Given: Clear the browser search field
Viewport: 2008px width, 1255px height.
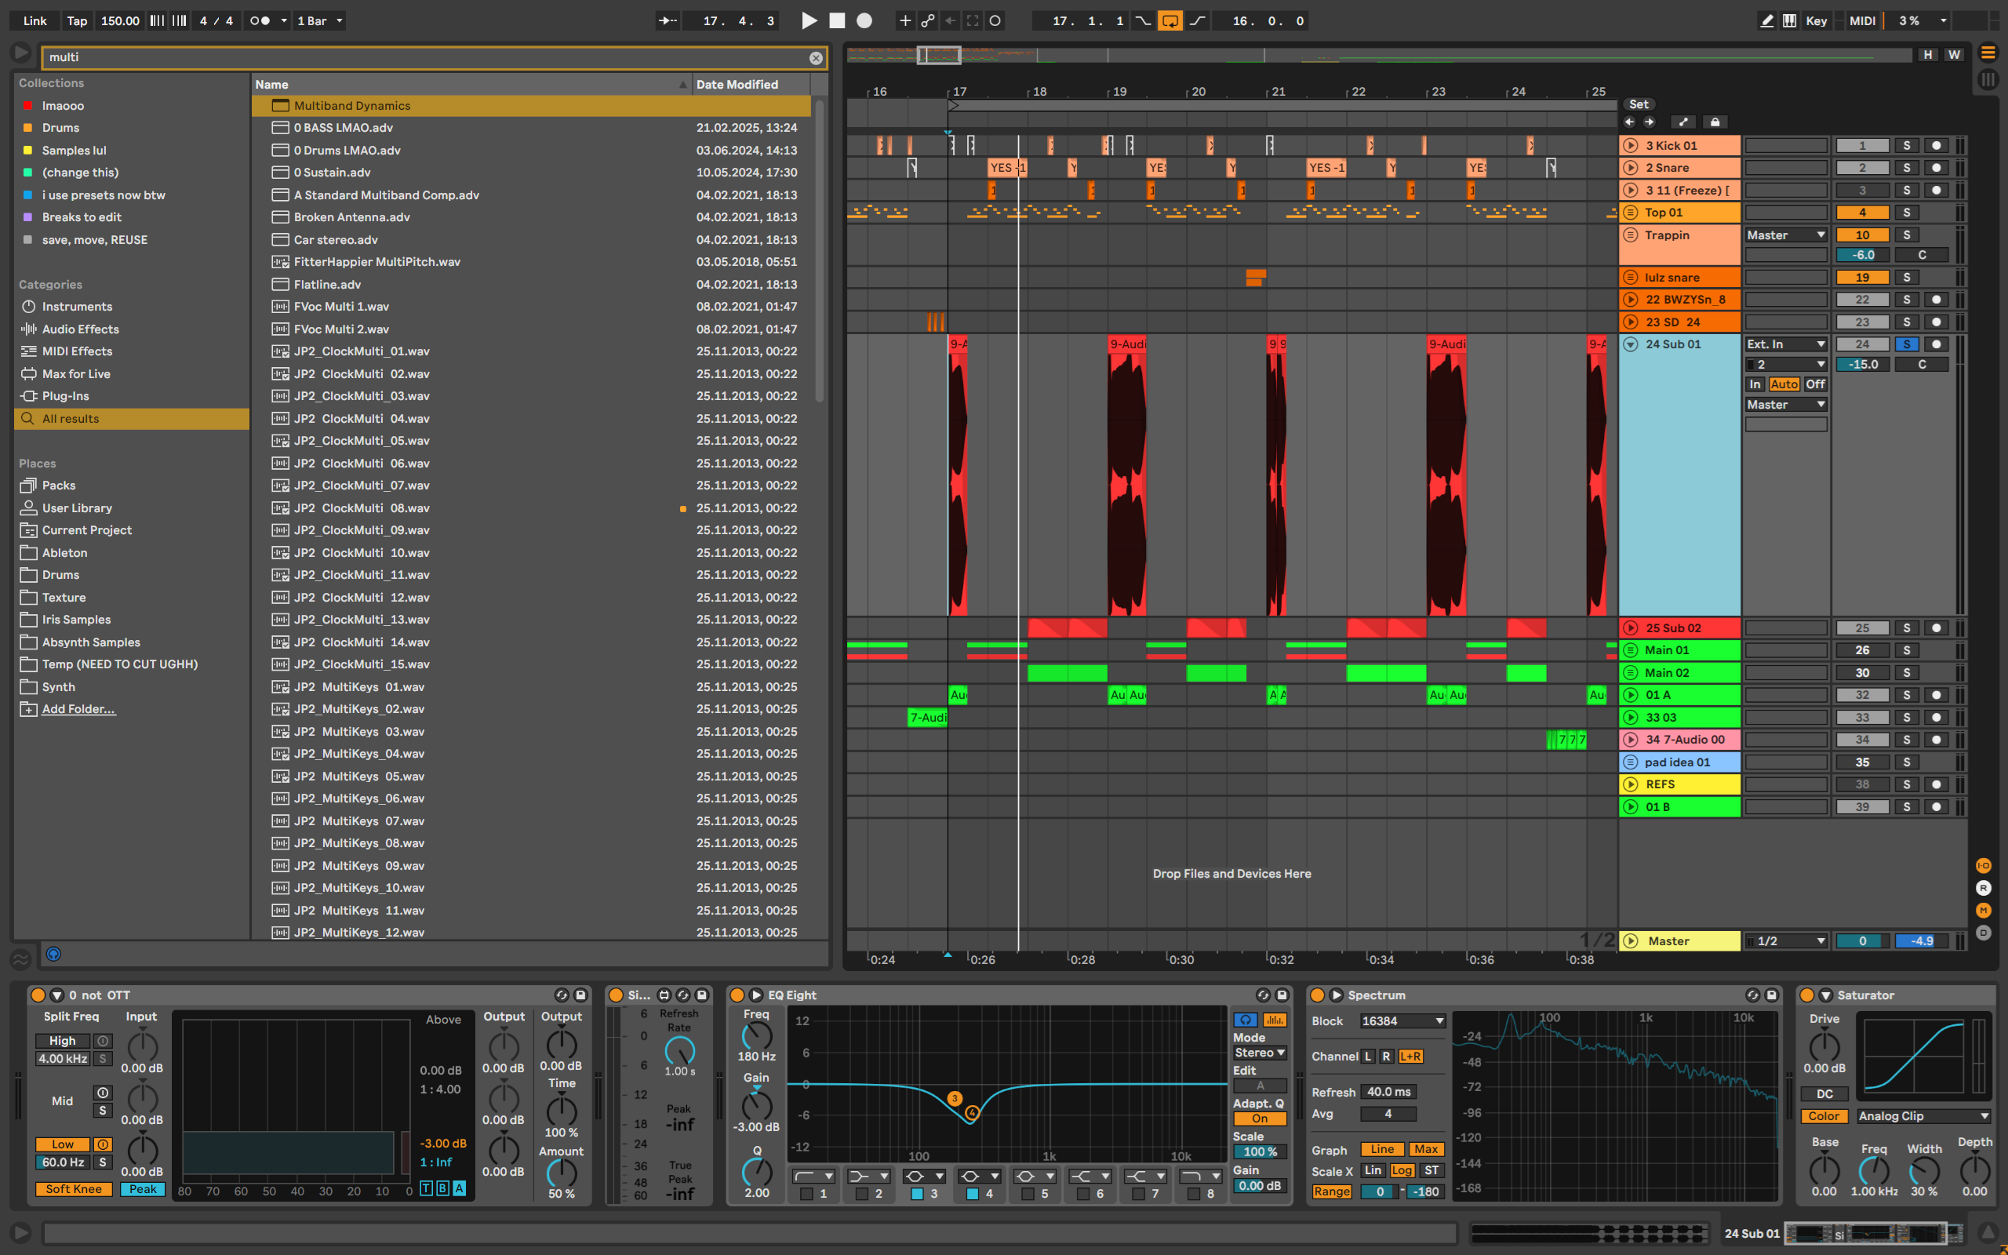Looking at the screenshot, I should pos(816,57).
